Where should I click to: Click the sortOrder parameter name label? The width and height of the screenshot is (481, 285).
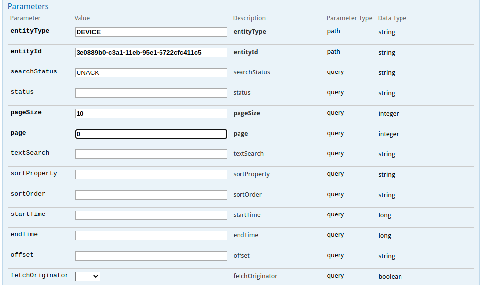(28, 194)
